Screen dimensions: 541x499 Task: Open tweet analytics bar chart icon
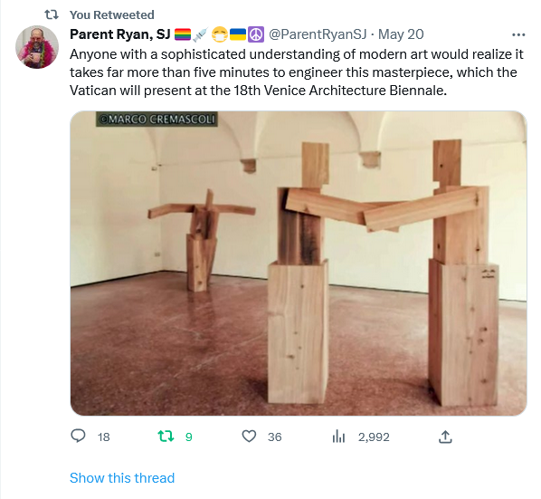pyautogui.click(x=338, y=437)
